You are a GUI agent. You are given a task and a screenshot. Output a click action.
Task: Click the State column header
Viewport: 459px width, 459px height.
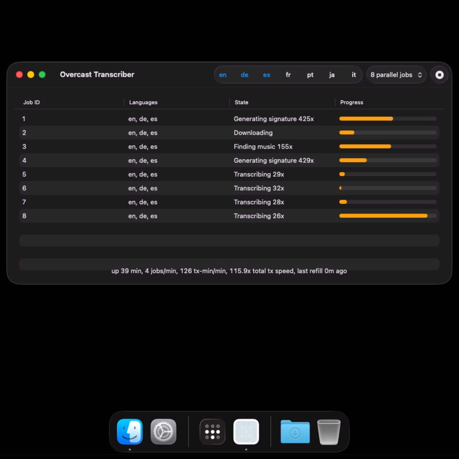point(241,102)
